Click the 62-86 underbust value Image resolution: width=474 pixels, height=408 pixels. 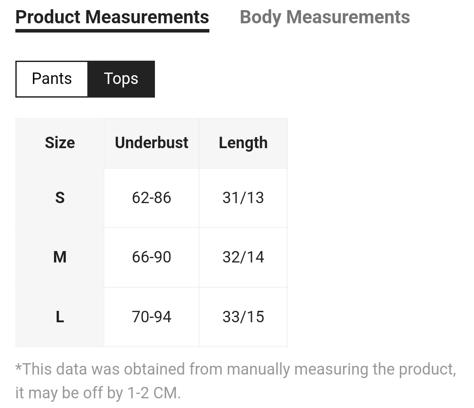[151, 198]
